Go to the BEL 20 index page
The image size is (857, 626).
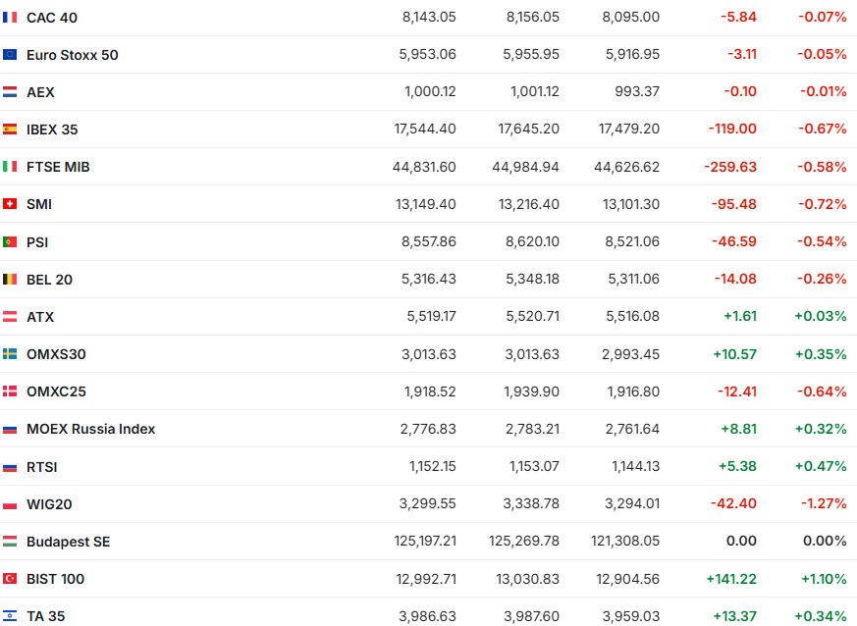pyautogui.click(x=49, y=280)
